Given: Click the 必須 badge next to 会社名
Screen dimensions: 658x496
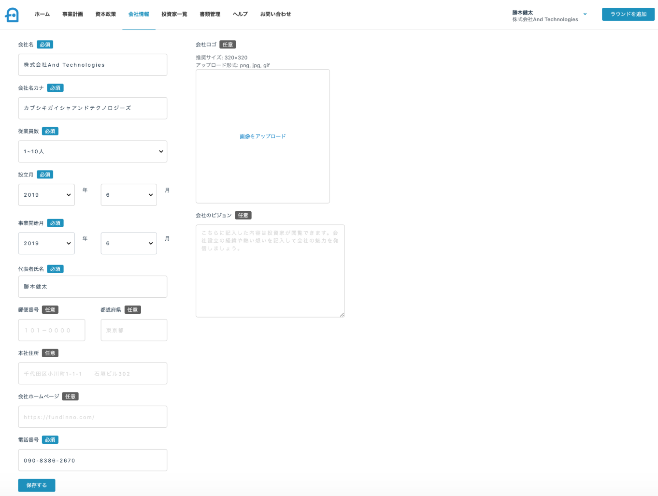Looking at the screenshot, I should pos(45,44).
